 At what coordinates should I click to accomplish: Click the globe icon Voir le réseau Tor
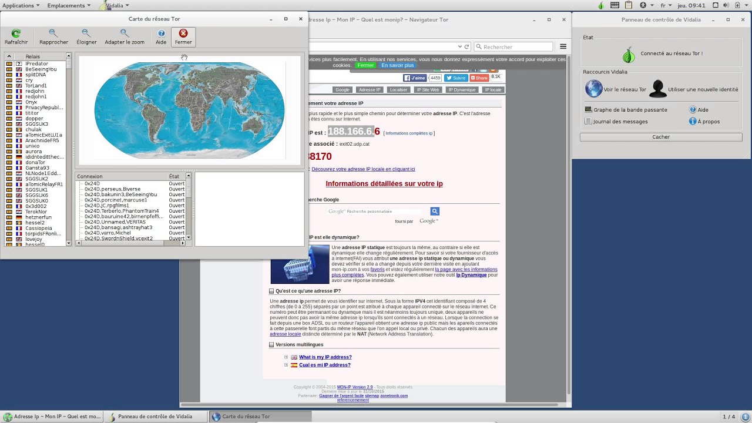pyautogui.click(x=594, y=89)
